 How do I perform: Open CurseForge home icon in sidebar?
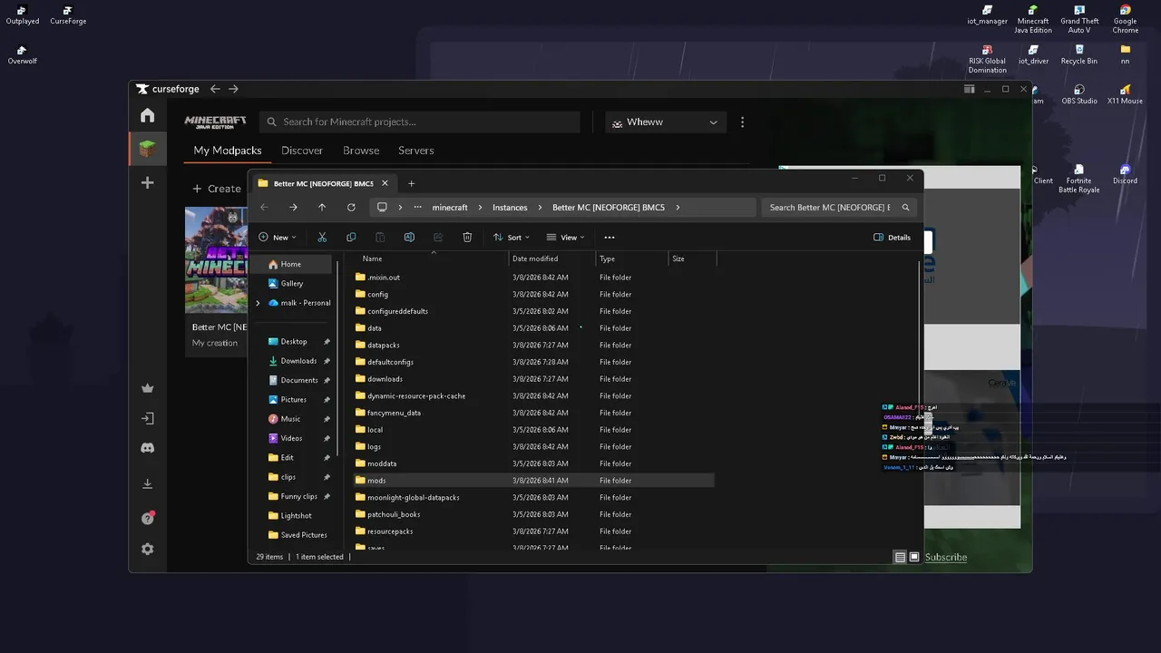click(147, 115)
